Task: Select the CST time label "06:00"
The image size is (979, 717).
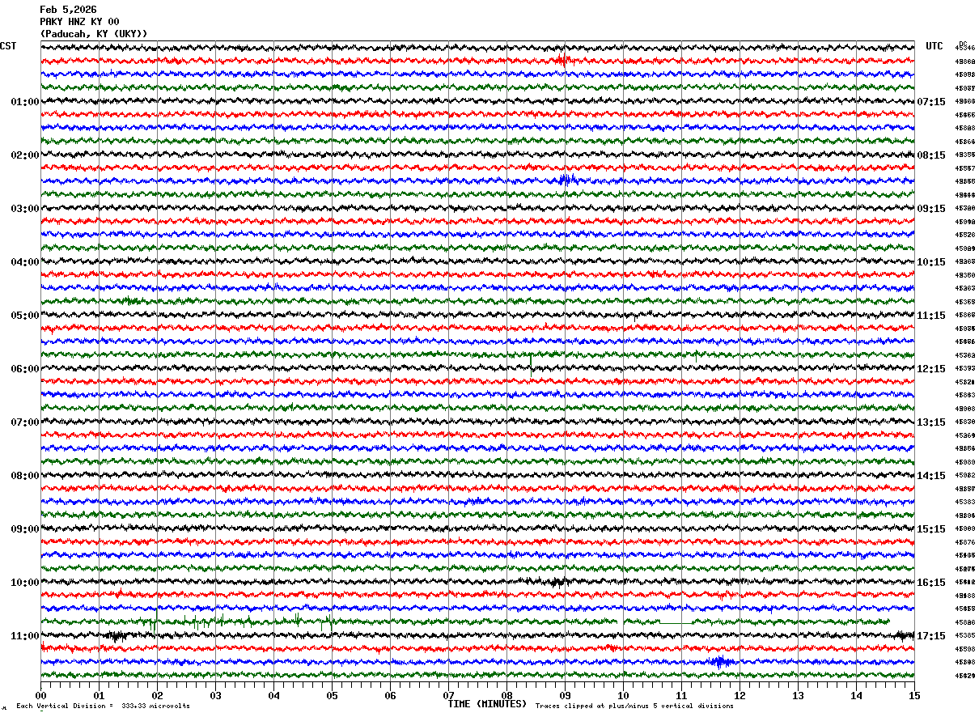Action: point(25,369)
